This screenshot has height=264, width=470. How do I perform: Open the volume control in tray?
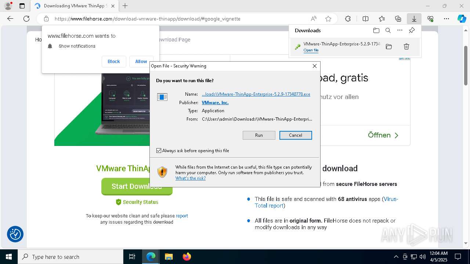[423, 257]
